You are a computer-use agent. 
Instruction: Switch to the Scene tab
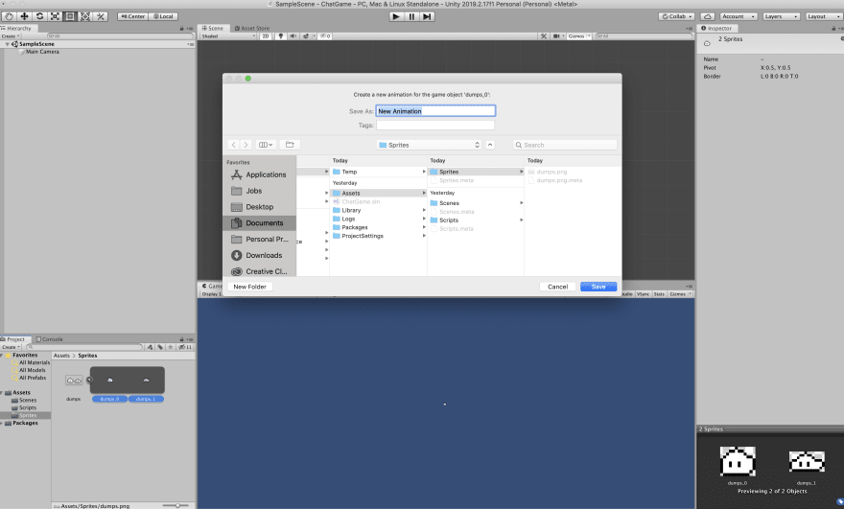point(213,28)
